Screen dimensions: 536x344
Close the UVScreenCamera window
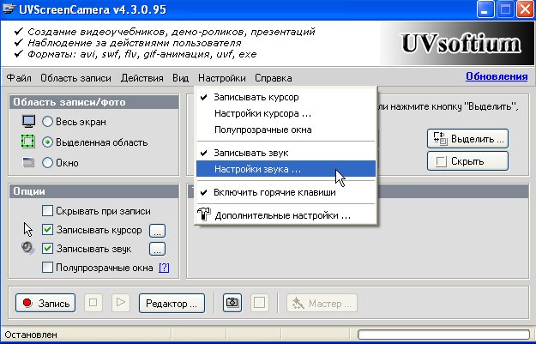pos(526,9)
